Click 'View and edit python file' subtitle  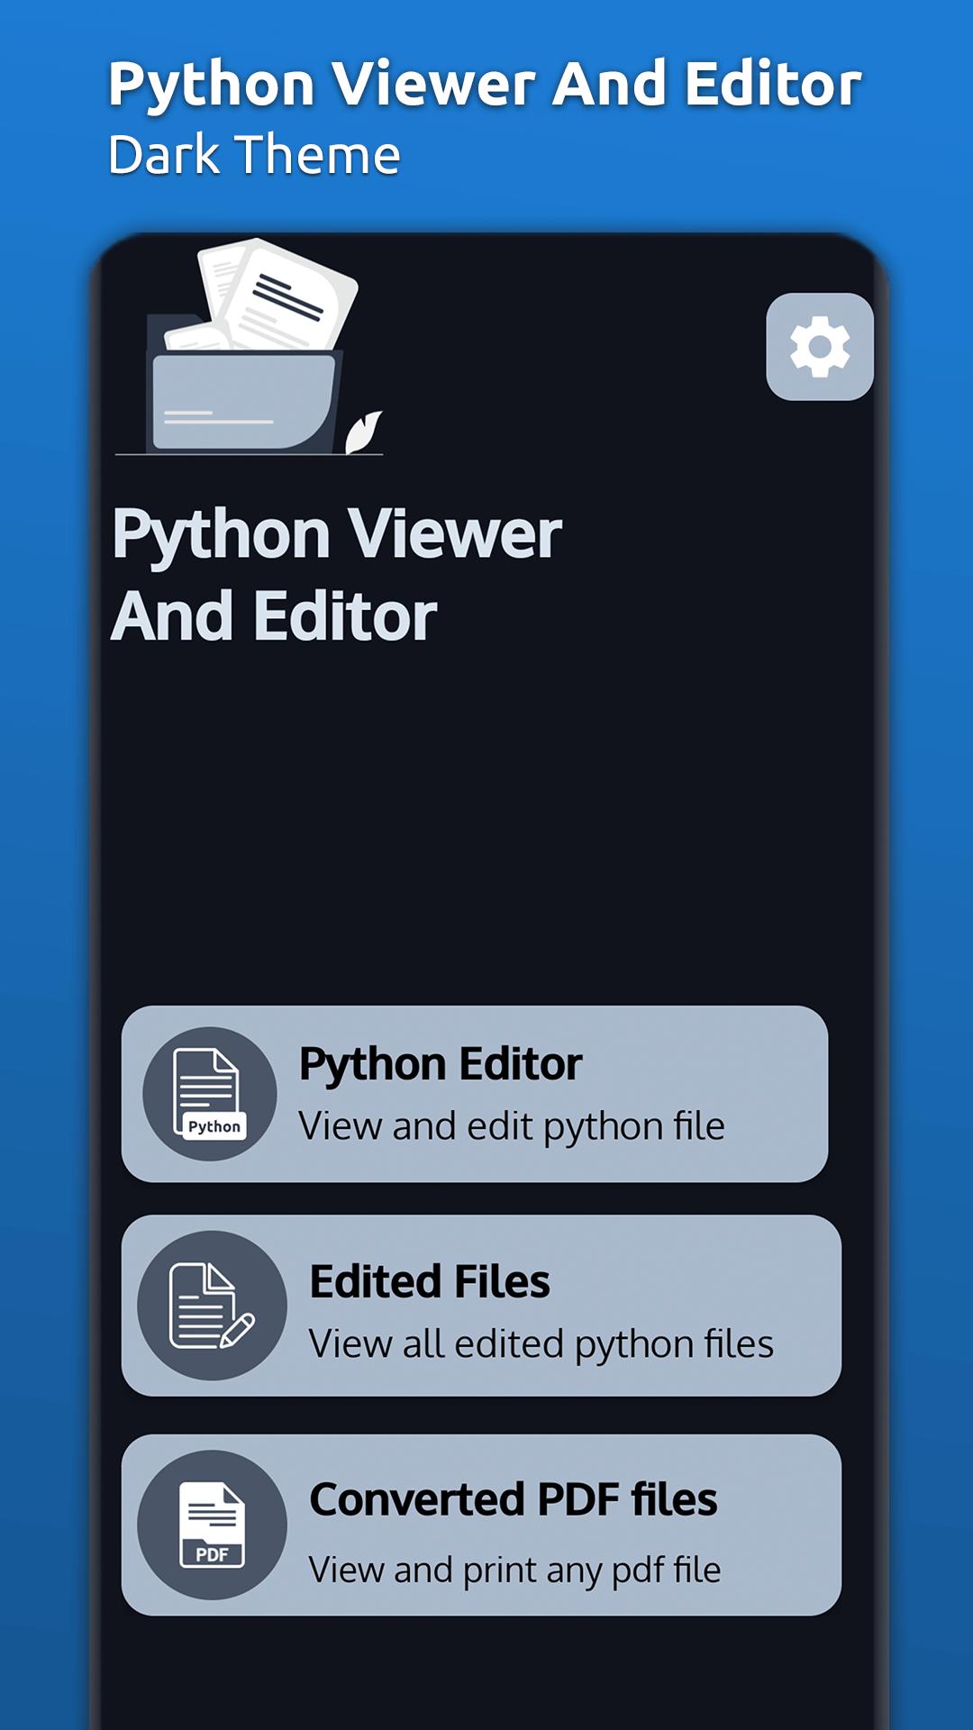511,1126
